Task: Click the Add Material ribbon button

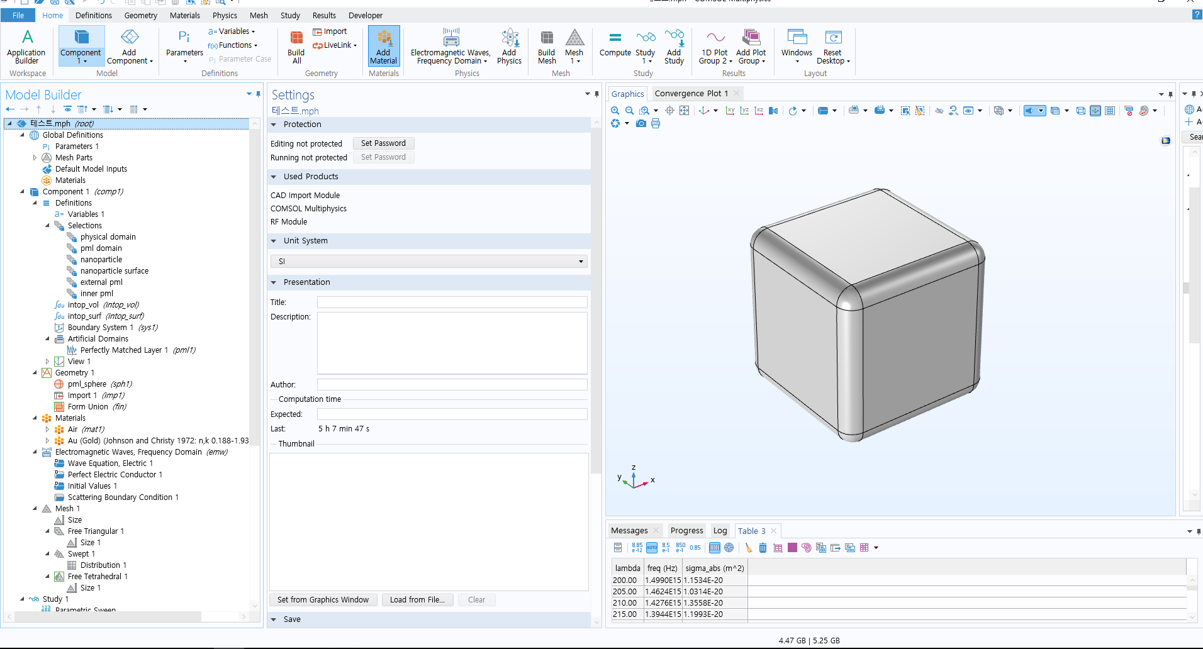Action: click(x=384, y=47)
